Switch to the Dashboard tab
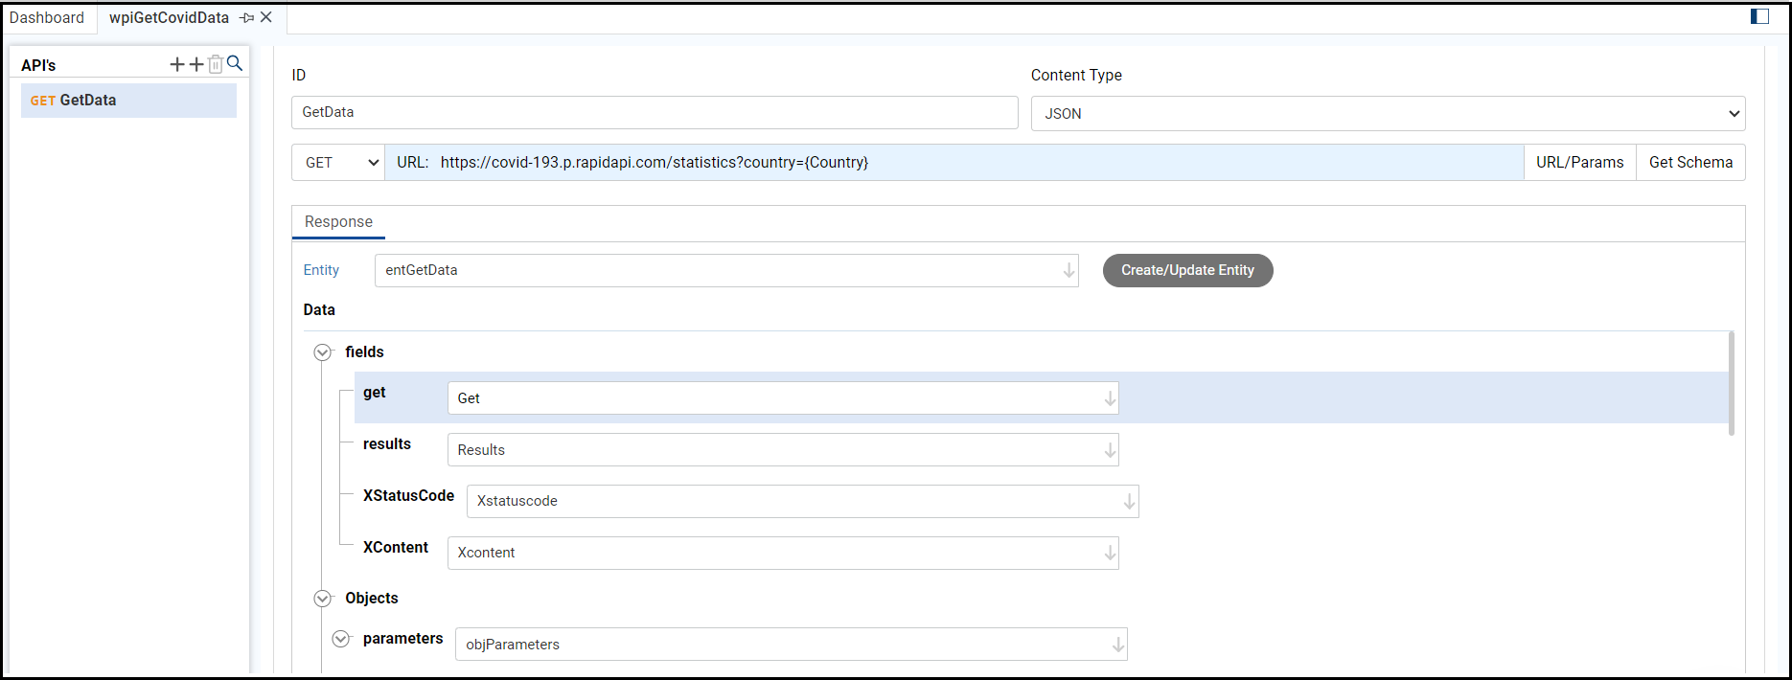Image resolution: width=1792 pixels, height=680 pixels. point(47,17)
